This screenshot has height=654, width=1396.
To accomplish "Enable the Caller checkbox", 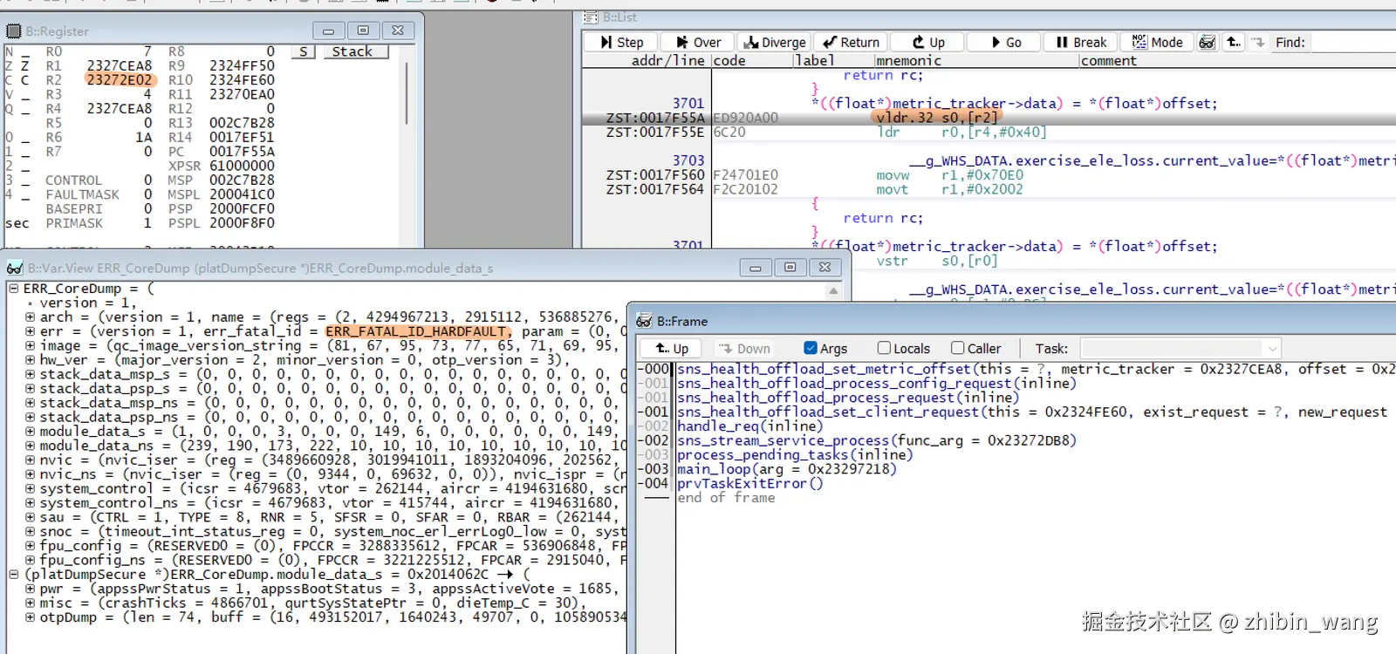I will [x=957, y=348].
